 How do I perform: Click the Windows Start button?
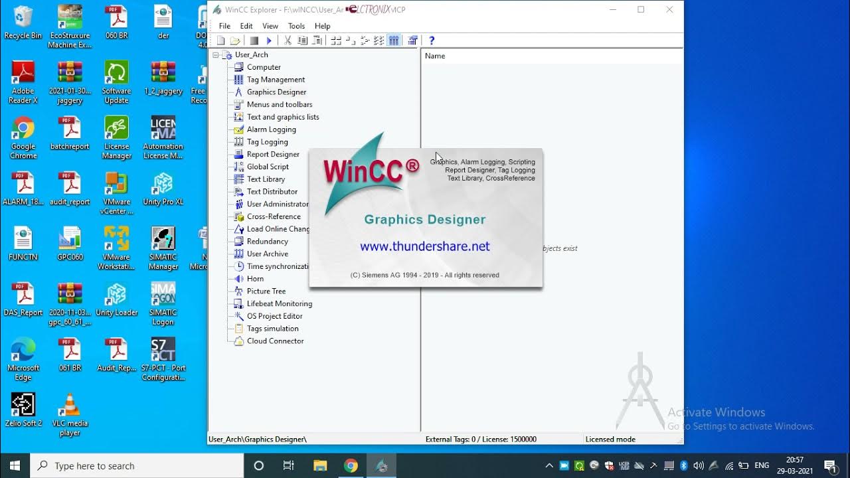15,465
